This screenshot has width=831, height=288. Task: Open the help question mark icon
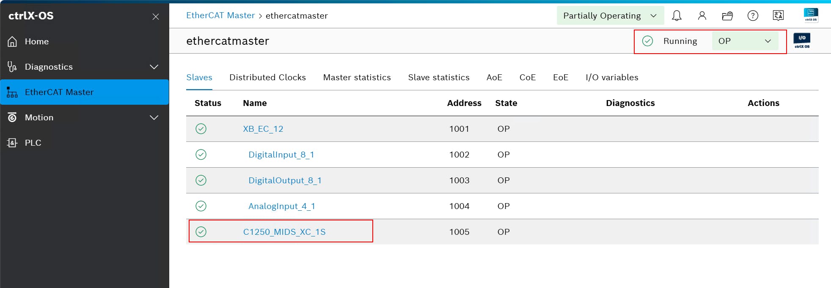[x=753, y=16]
